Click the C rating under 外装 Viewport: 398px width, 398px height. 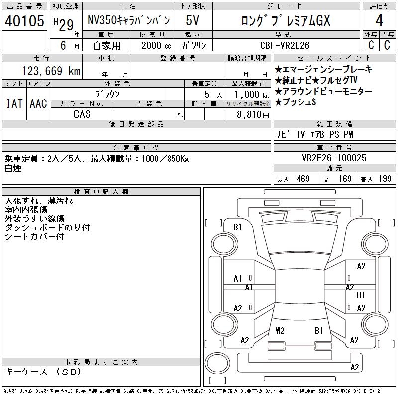coord(371,45)
